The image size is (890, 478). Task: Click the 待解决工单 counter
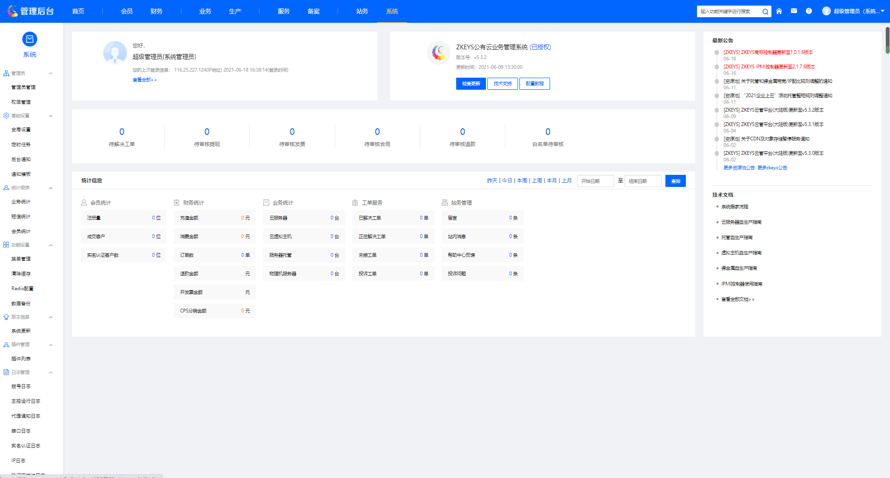coord(122,137)
